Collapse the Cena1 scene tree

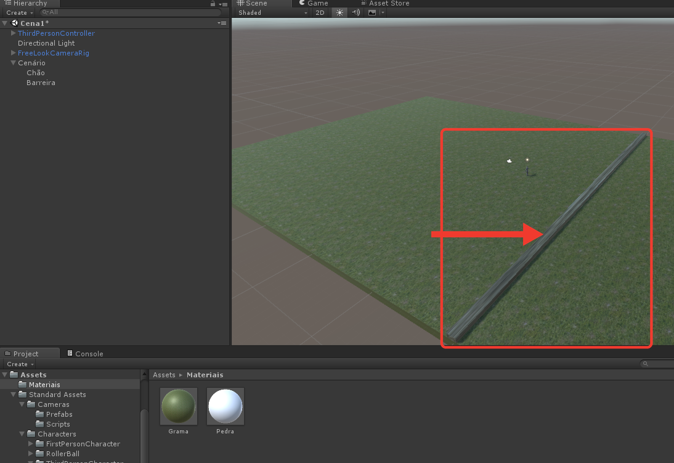pyautogui.click(x=5, y=23)
